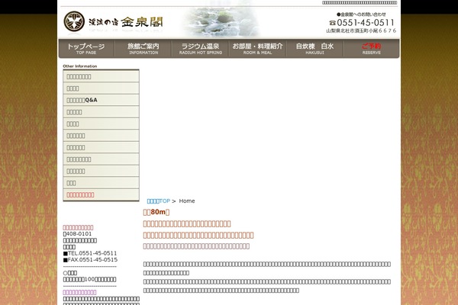Open the red-text item in Other Information list
This screenshot has height=305, width=458.
(101, 194)
